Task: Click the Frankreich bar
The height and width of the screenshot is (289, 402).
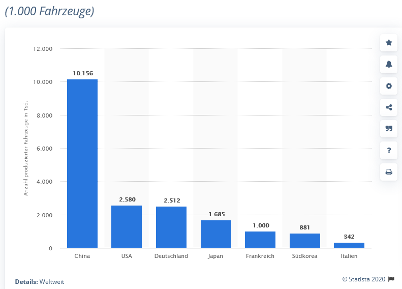Action: click(260, 240)
